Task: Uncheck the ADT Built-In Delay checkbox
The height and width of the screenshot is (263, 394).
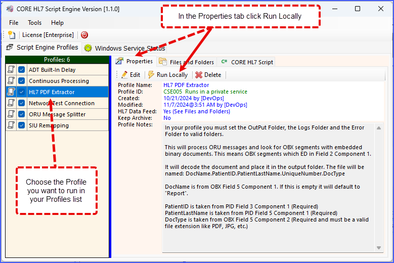Action: (x=22, y=70)
